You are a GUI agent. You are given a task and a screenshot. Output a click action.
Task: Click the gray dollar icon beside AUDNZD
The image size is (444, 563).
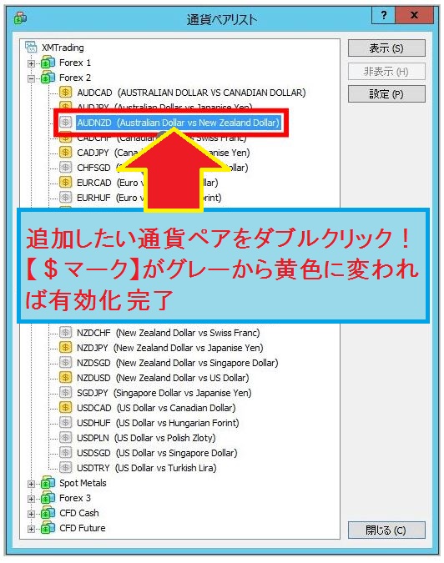(x=65, y=123)
